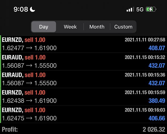Screen dimensions: 167x134
Task: Tap the 9:08 clock in status bar
Action: tap(21, 9)
